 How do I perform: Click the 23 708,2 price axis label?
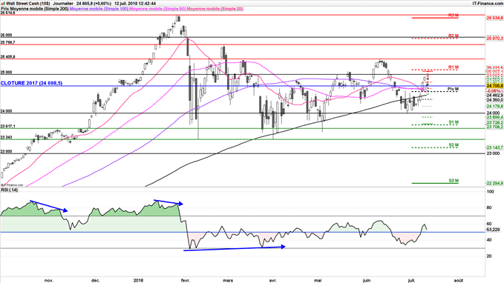pyautogui.click(x=494, y=127)
